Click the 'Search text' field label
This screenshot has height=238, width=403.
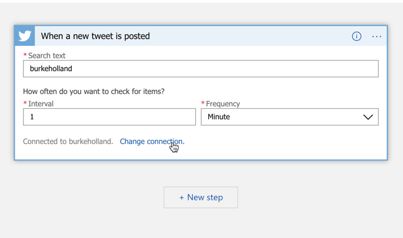pos(46,56)
